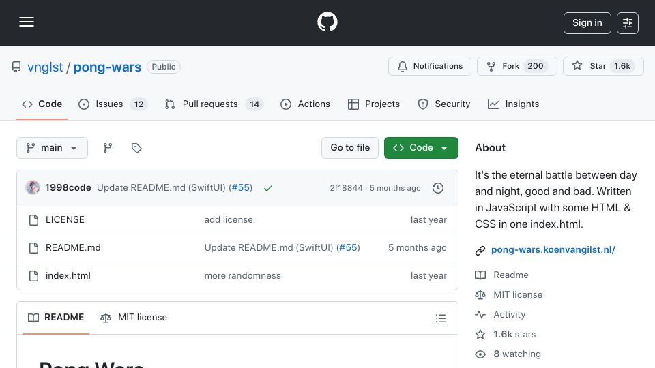View the commit status green checkmark
The width and height of the screenshot is (655, 368).
click(x=268, y=188)
